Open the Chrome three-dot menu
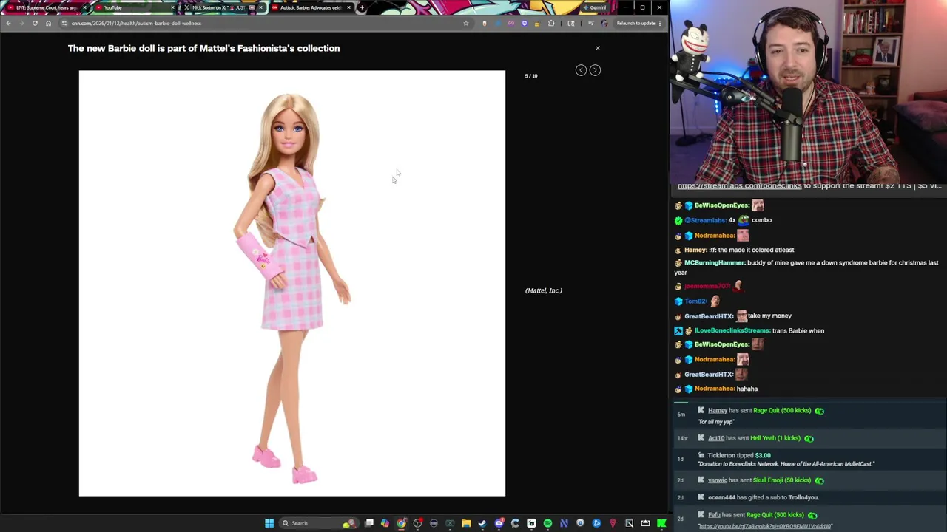Screen dimensions: 947x532 point(660,23)
